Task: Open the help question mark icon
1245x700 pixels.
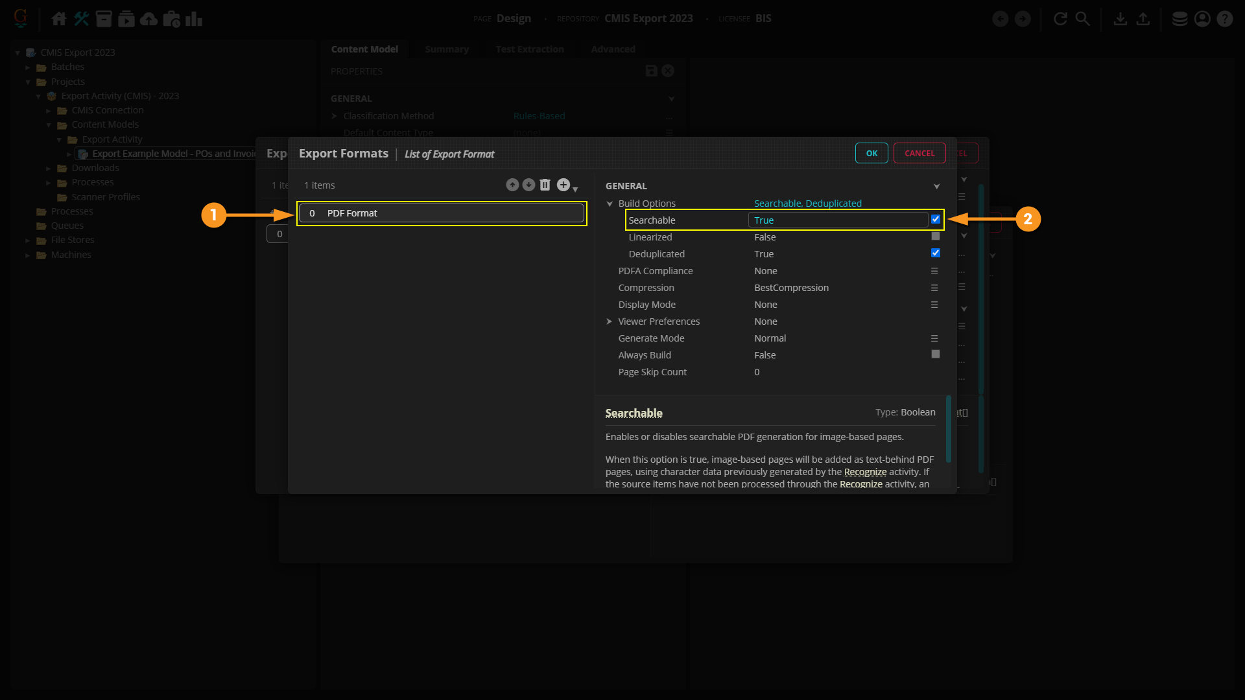Action: pyautogui.click(x=1224, y=19)
